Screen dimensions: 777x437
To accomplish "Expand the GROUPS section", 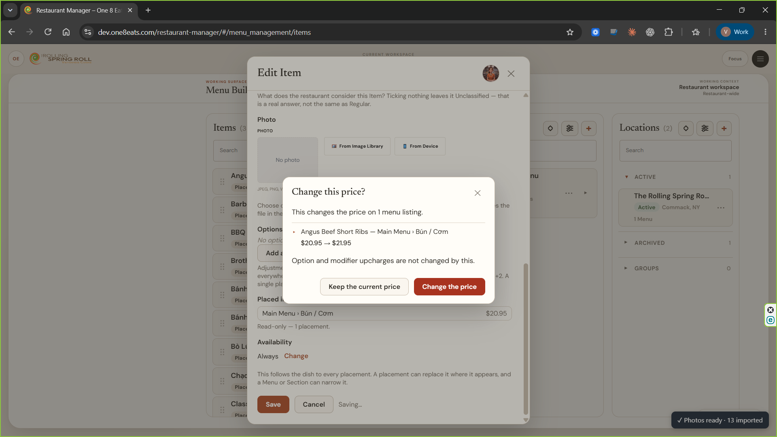I will pos(626,268).
